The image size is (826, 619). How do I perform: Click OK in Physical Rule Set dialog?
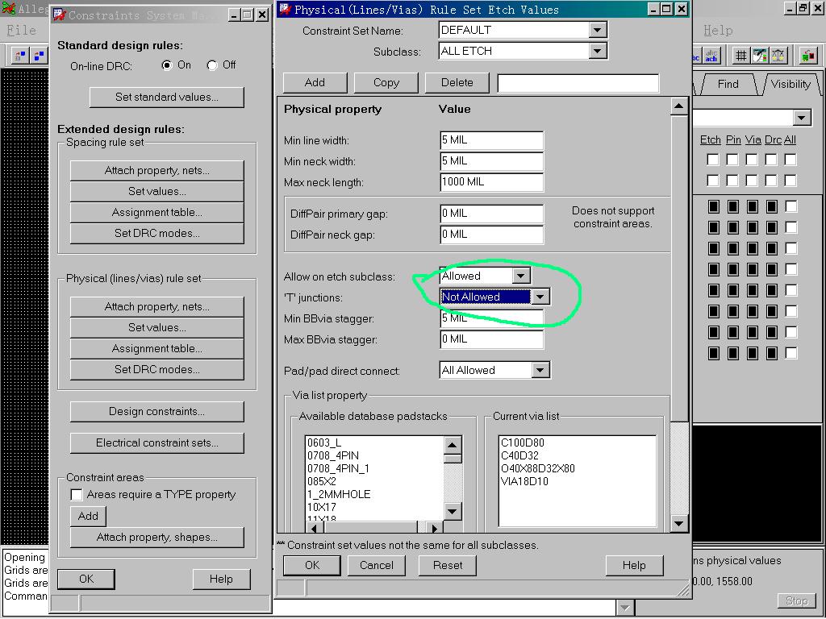coord(312,565)
